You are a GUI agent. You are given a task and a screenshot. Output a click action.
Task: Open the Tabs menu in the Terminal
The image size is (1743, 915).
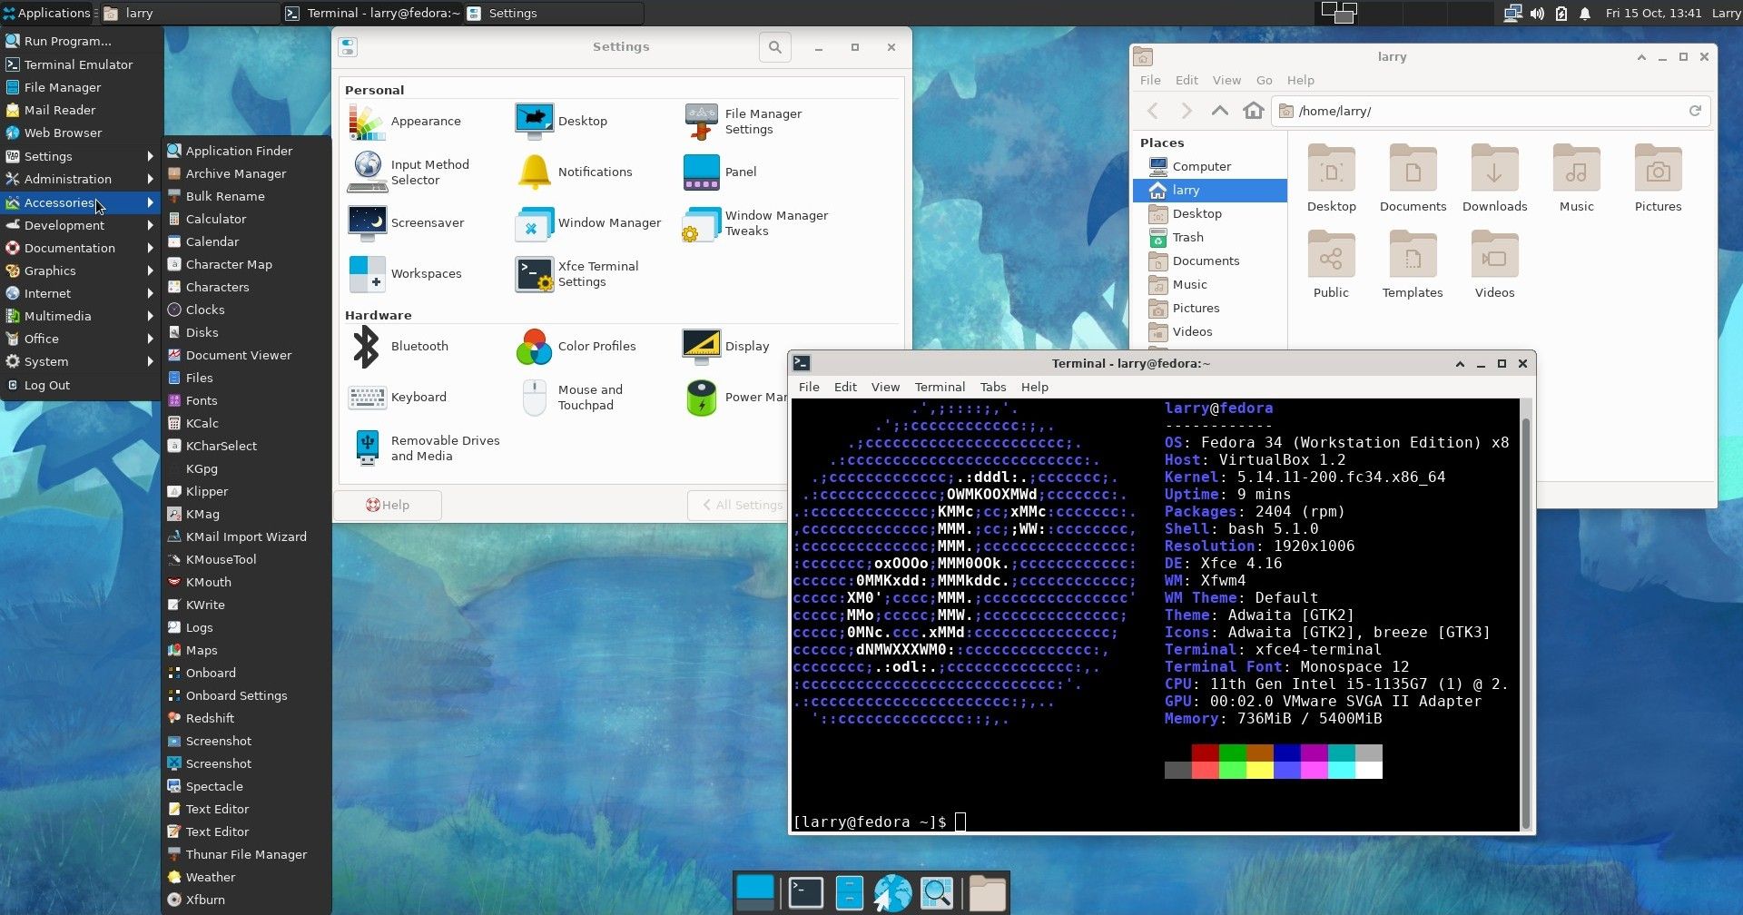pos(992,387)
